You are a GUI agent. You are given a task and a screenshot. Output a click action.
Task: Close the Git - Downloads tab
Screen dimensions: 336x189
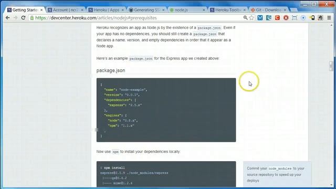[x=285, y=10]
